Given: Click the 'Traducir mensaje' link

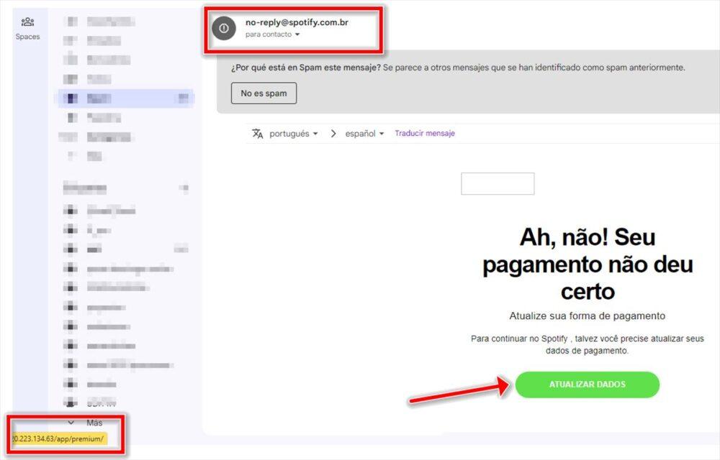Looking at the screenshot, I should click(425, 133).
